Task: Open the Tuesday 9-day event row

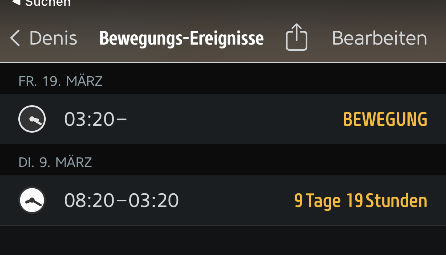Action: pyautogui.click(x=229, y=200)
